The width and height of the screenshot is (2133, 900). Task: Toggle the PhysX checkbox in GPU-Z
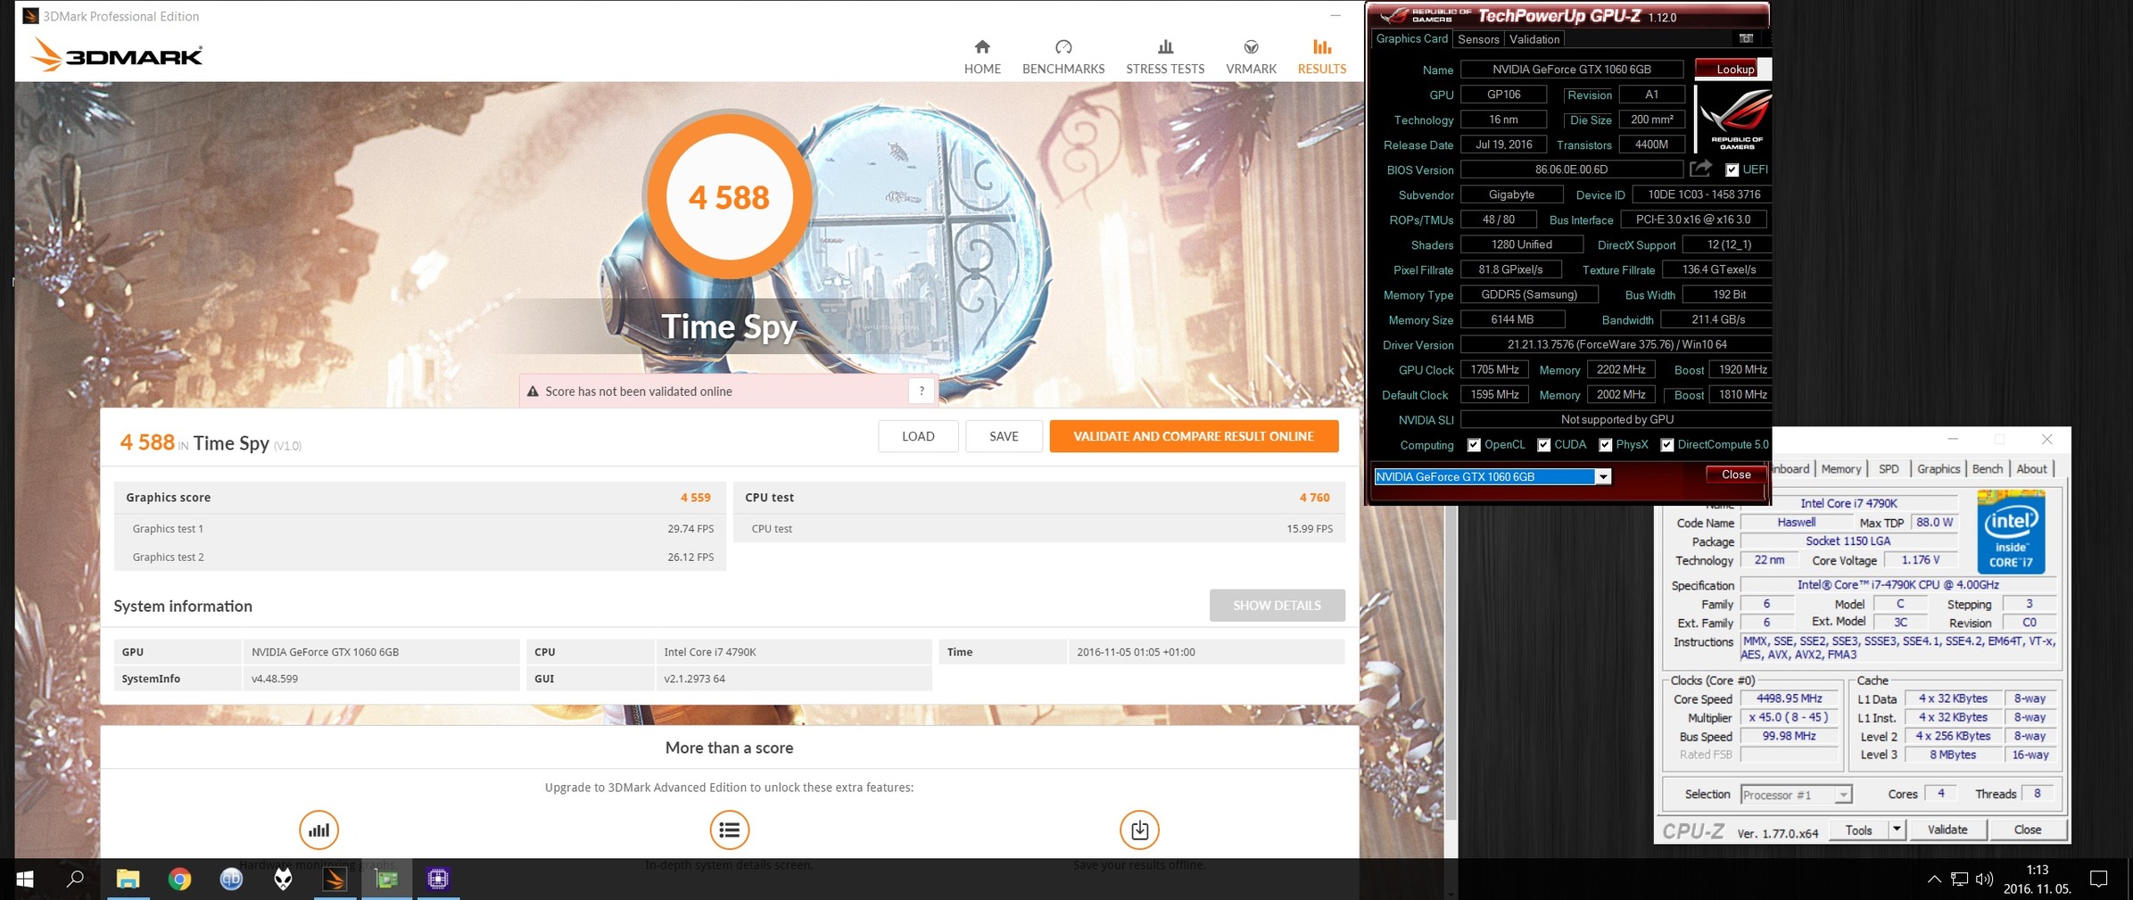tap(1605, 445)
